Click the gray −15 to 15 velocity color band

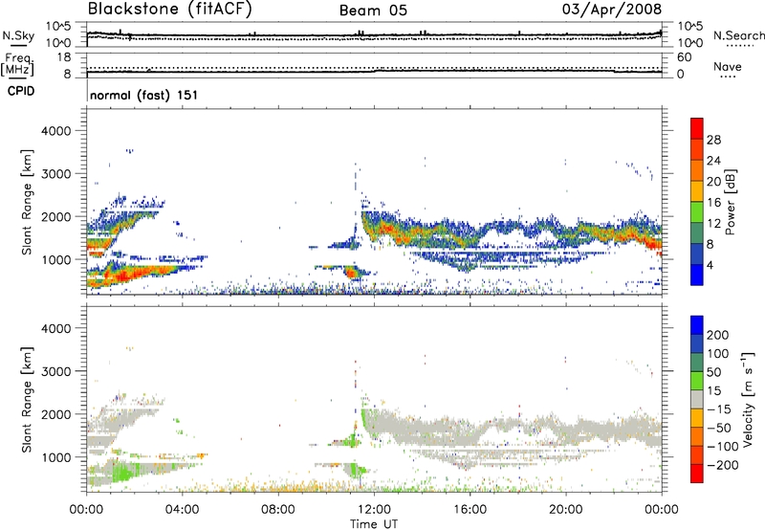tap(697, 399)
